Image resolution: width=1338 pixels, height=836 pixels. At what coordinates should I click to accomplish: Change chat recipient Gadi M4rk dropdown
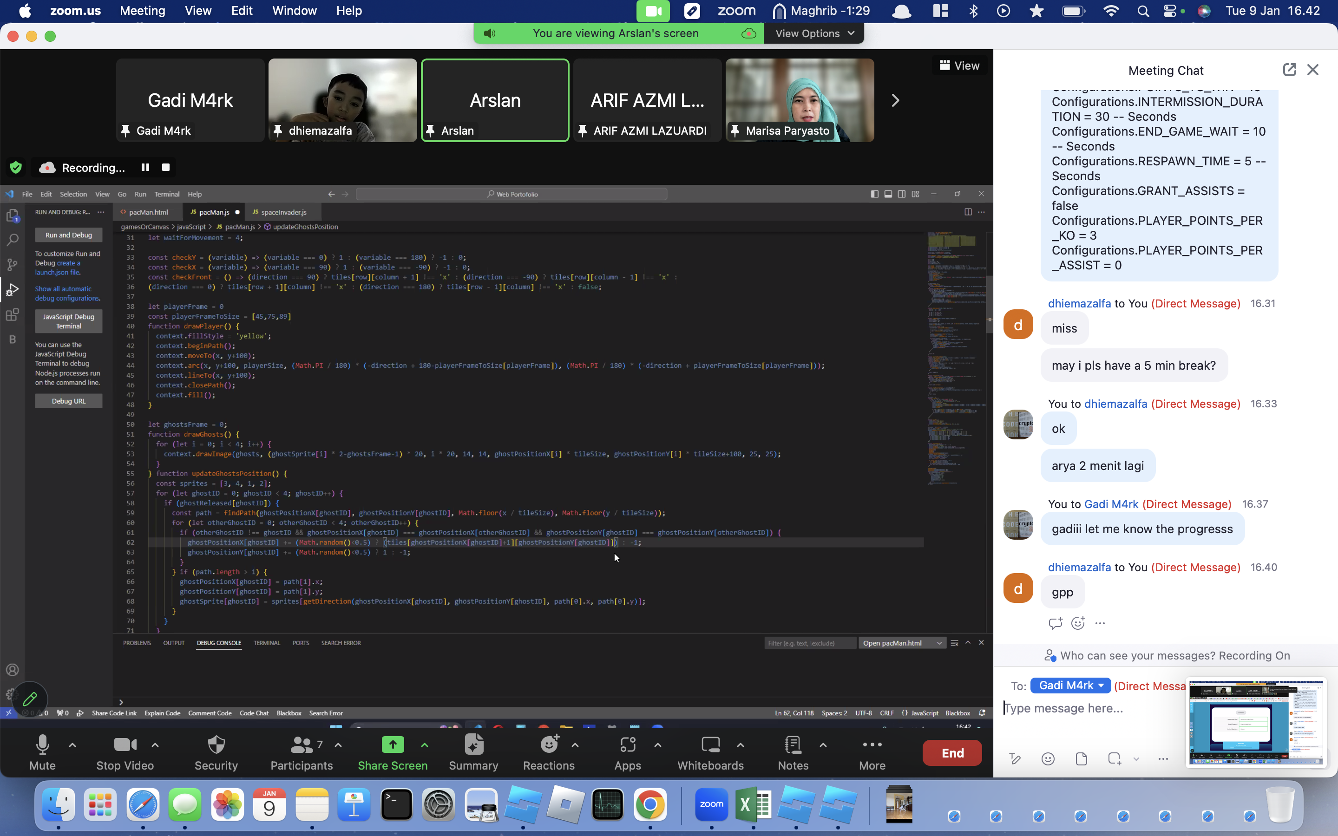tap(1070, 686)
